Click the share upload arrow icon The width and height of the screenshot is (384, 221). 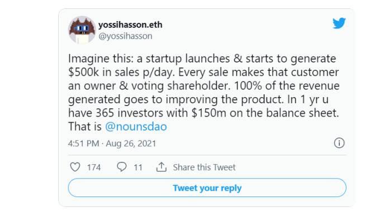(x=162, y=167)
